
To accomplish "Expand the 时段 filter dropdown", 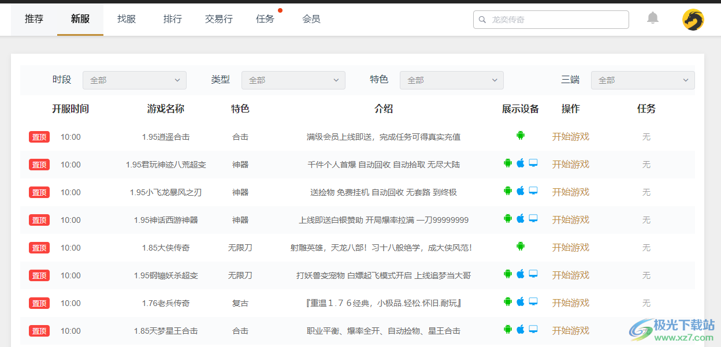I will coord(135,80).
